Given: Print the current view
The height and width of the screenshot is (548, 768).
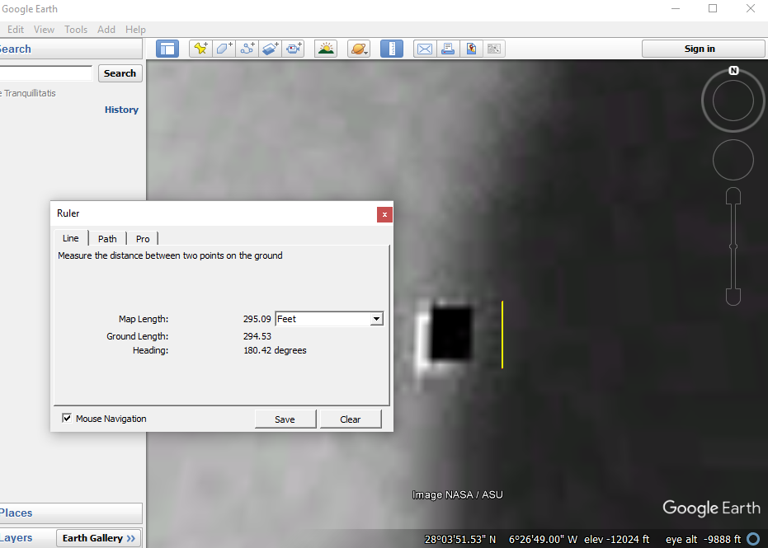Looking at the screenshot, I should tap(448, 49).
